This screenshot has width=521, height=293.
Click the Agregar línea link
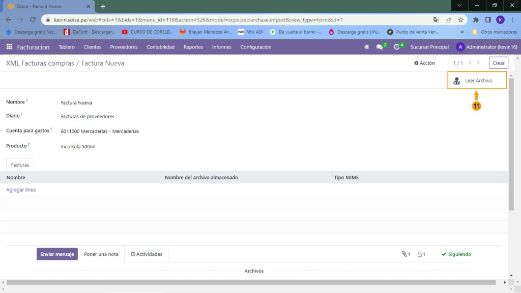21,190
